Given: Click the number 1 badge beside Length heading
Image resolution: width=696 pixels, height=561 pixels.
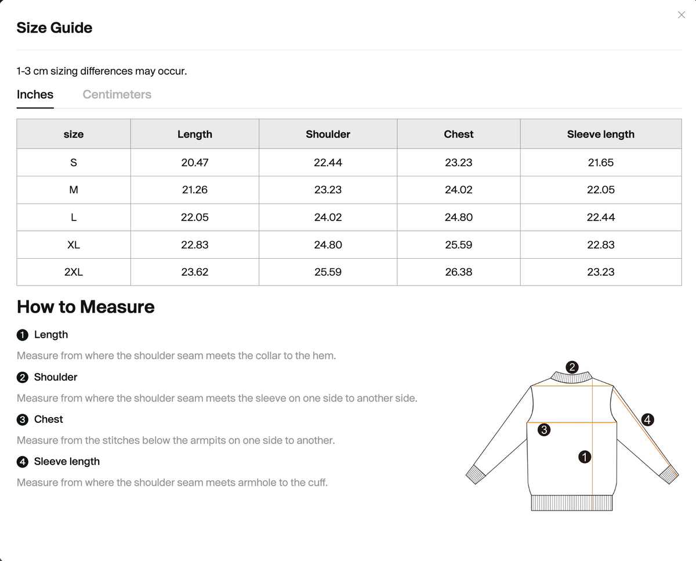Looking at the screenshot, I should 23,335.
